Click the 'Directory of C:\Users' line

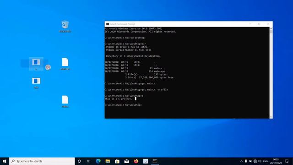(x=133, y=56)
